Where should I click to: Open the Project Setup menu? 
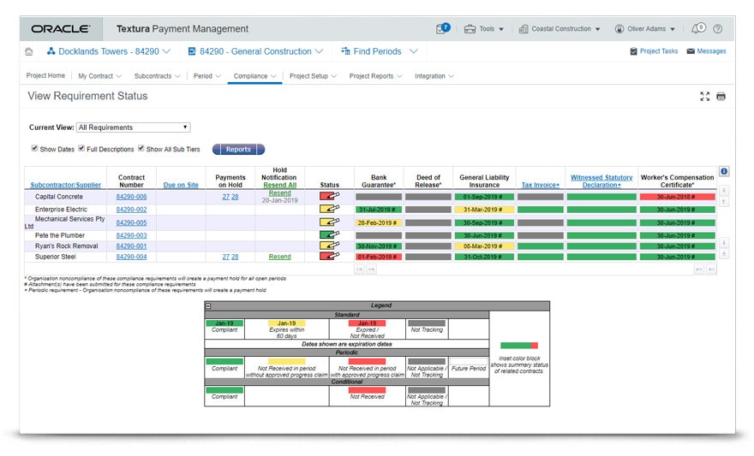pyautogui.click(x=313, y=76)
